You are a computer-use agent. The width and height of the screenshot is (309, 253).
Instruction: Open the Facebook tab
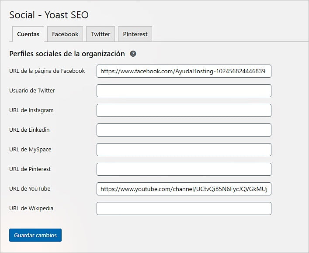(65, 34)
